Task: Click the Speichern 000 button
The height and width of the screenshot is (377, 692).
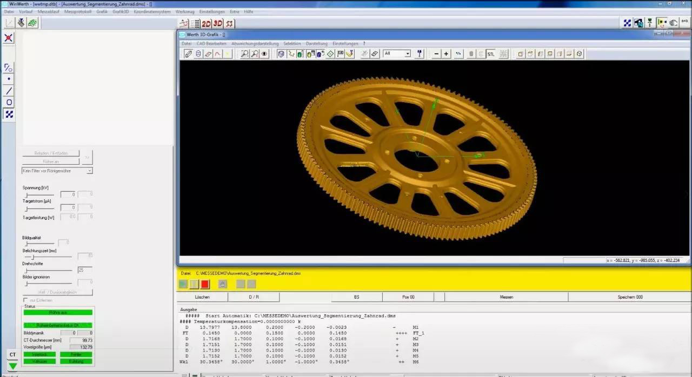Action: coord(630,297)
